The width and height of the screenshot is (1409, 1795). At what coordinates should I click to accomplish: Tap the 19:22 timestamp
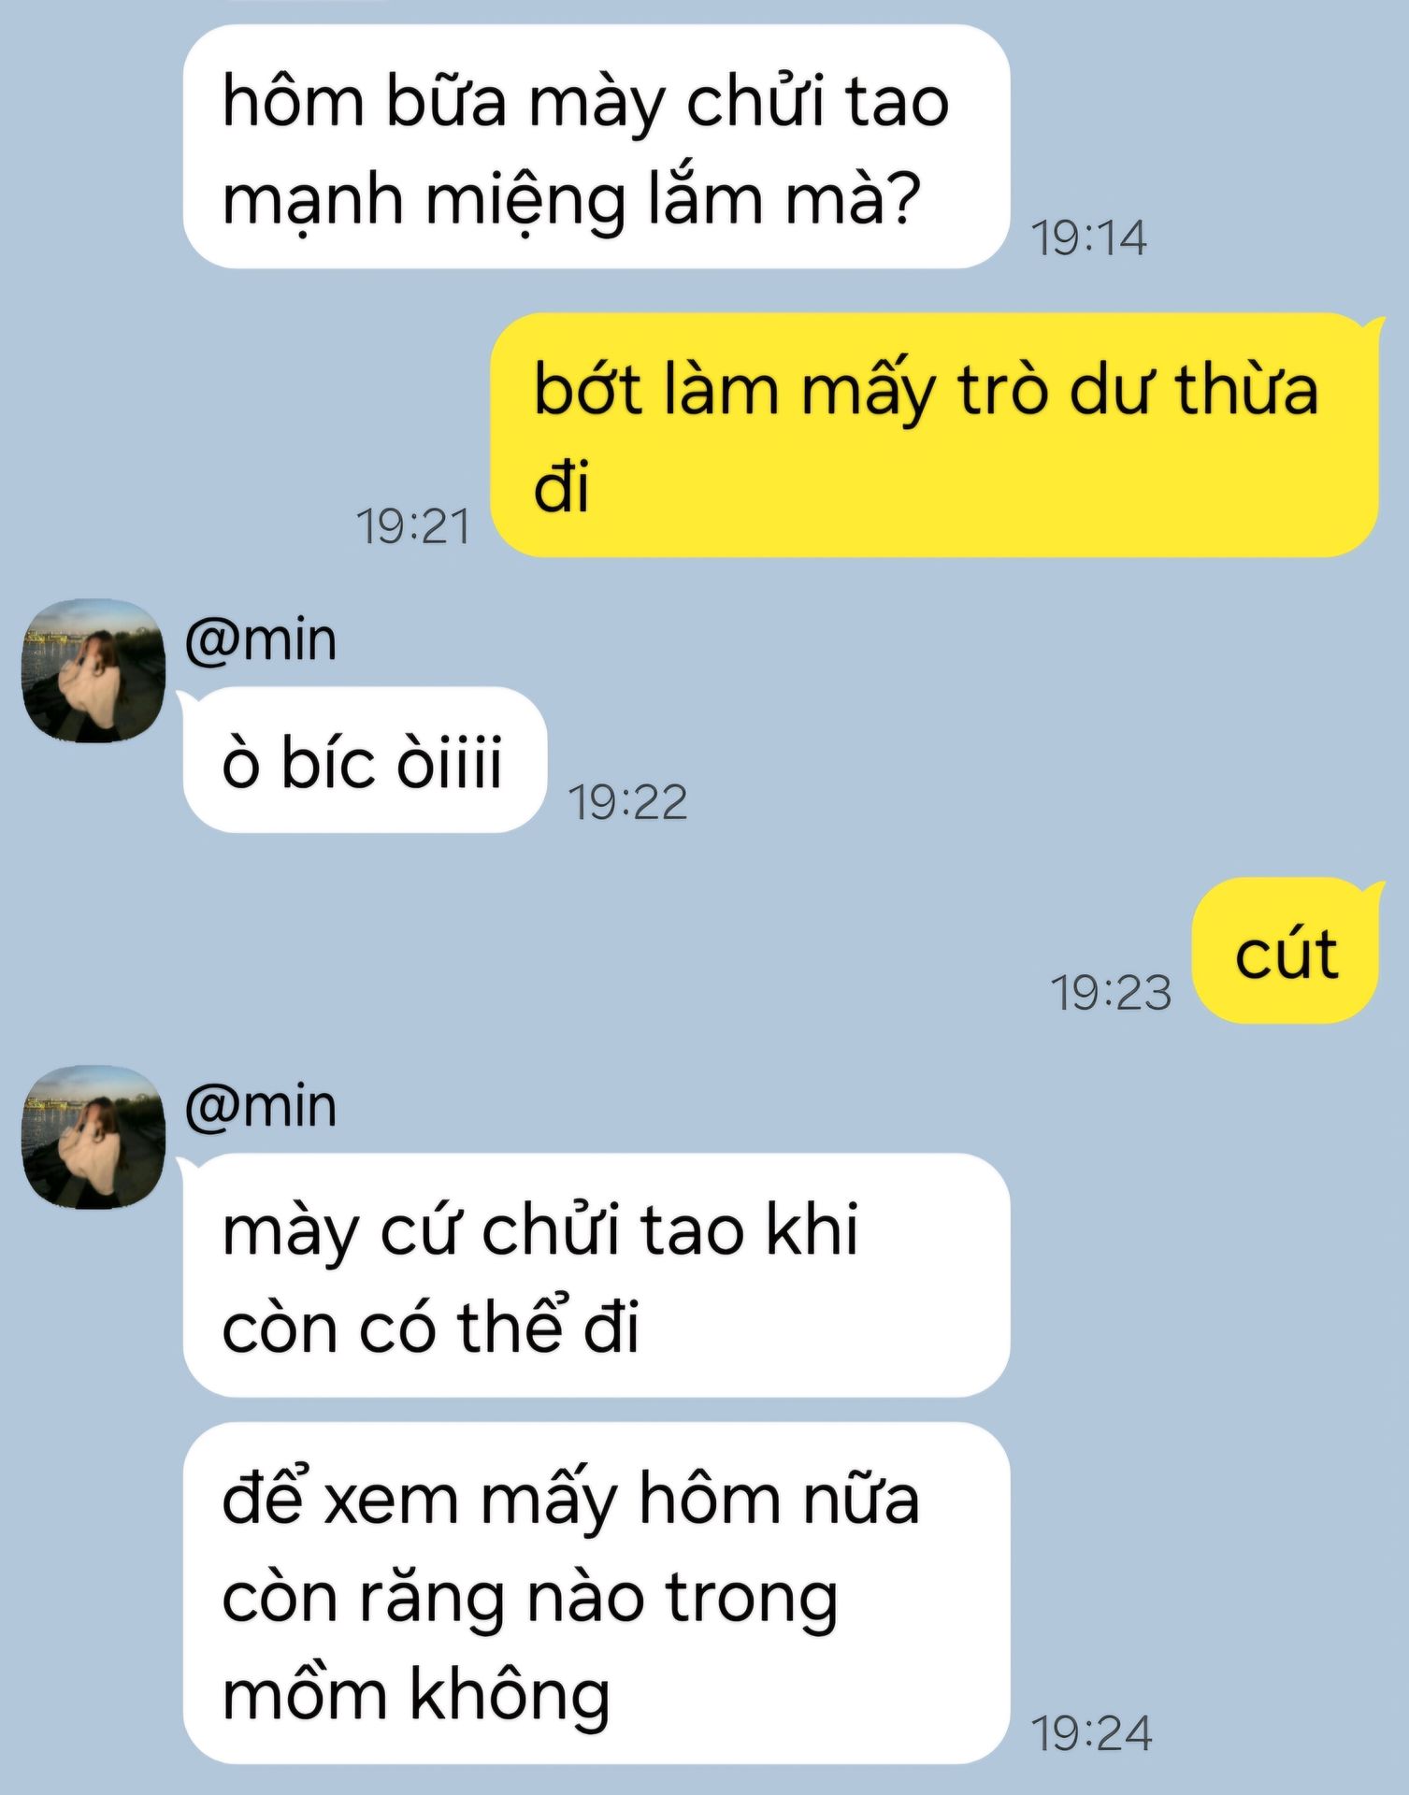pos(627,802)
